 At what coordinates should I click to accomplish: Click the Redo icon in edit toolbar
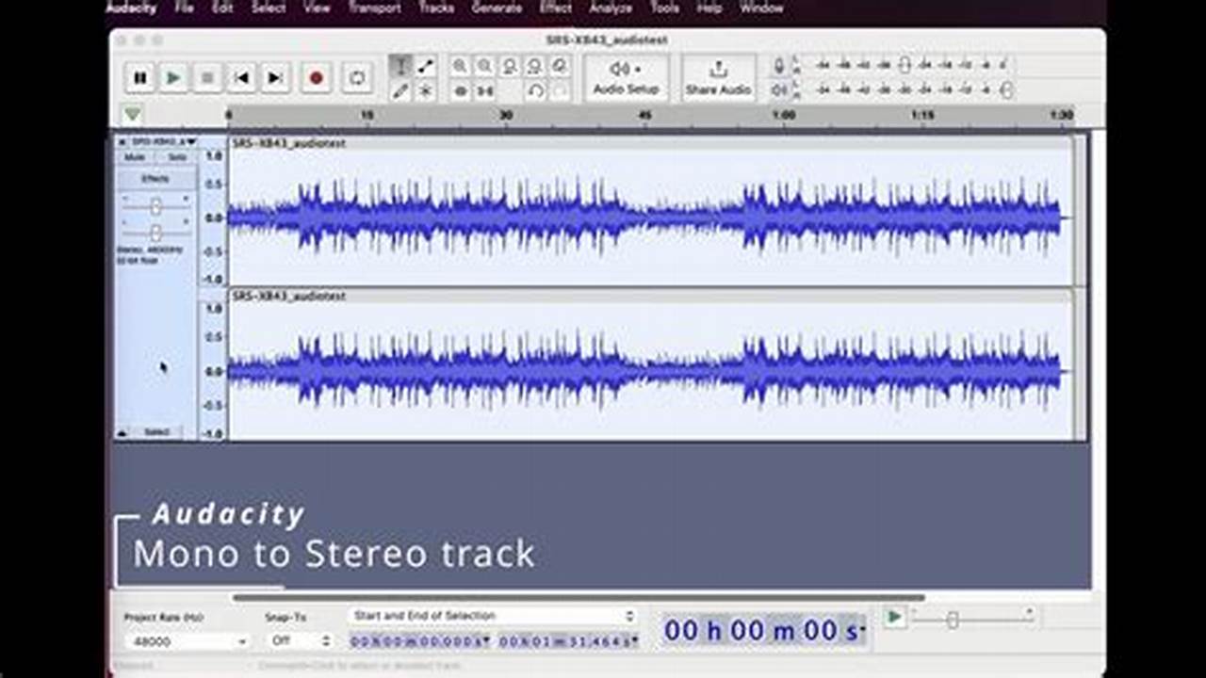560,90
